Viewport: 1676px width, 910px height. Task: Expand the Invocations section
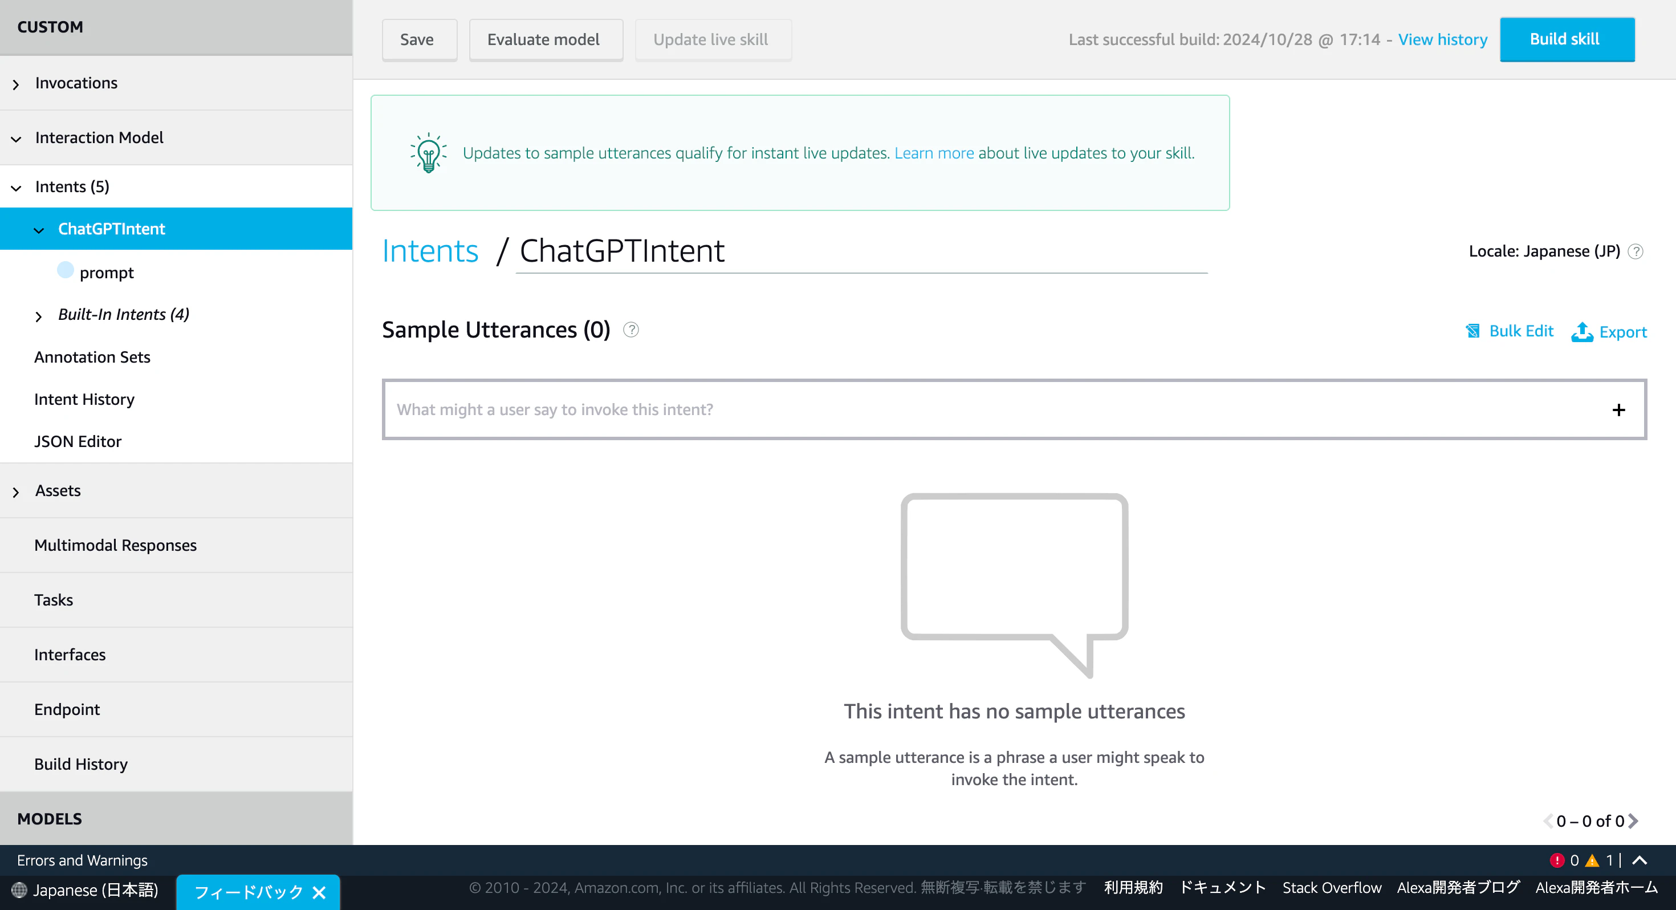[17, 84]
